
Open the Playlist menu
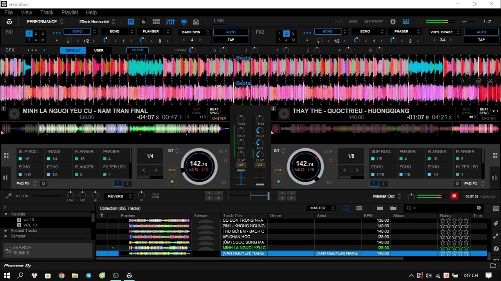coord(70,12)
